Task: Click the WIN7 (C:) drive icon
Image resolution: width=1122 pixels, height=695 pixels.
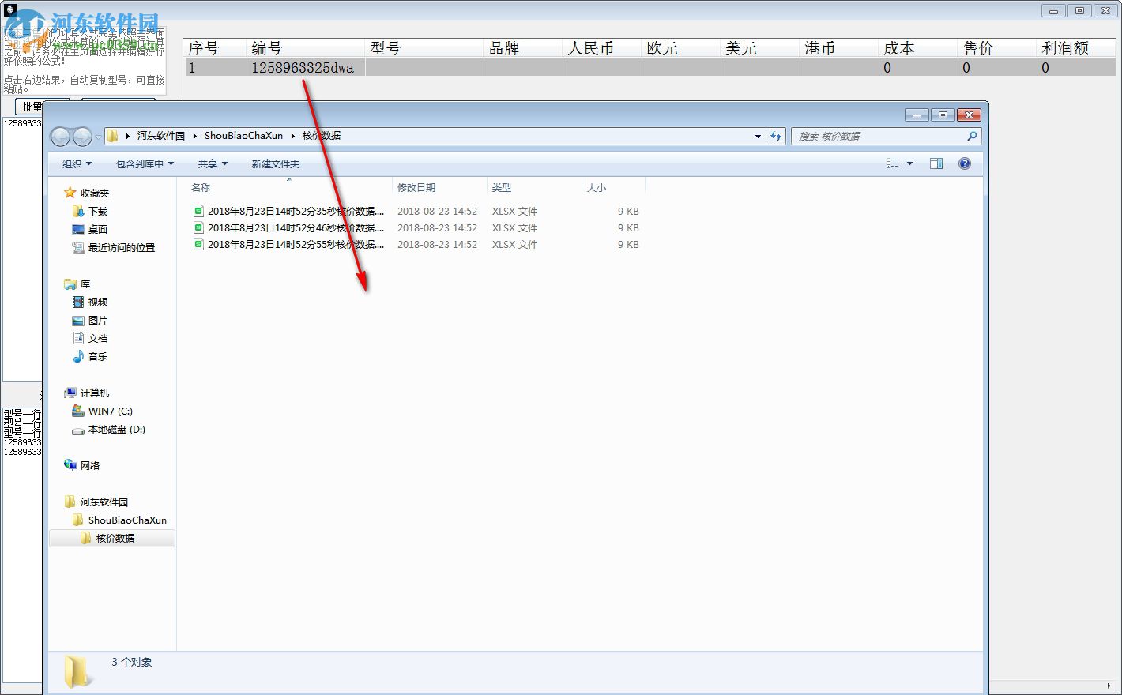Action: [78, 411]
